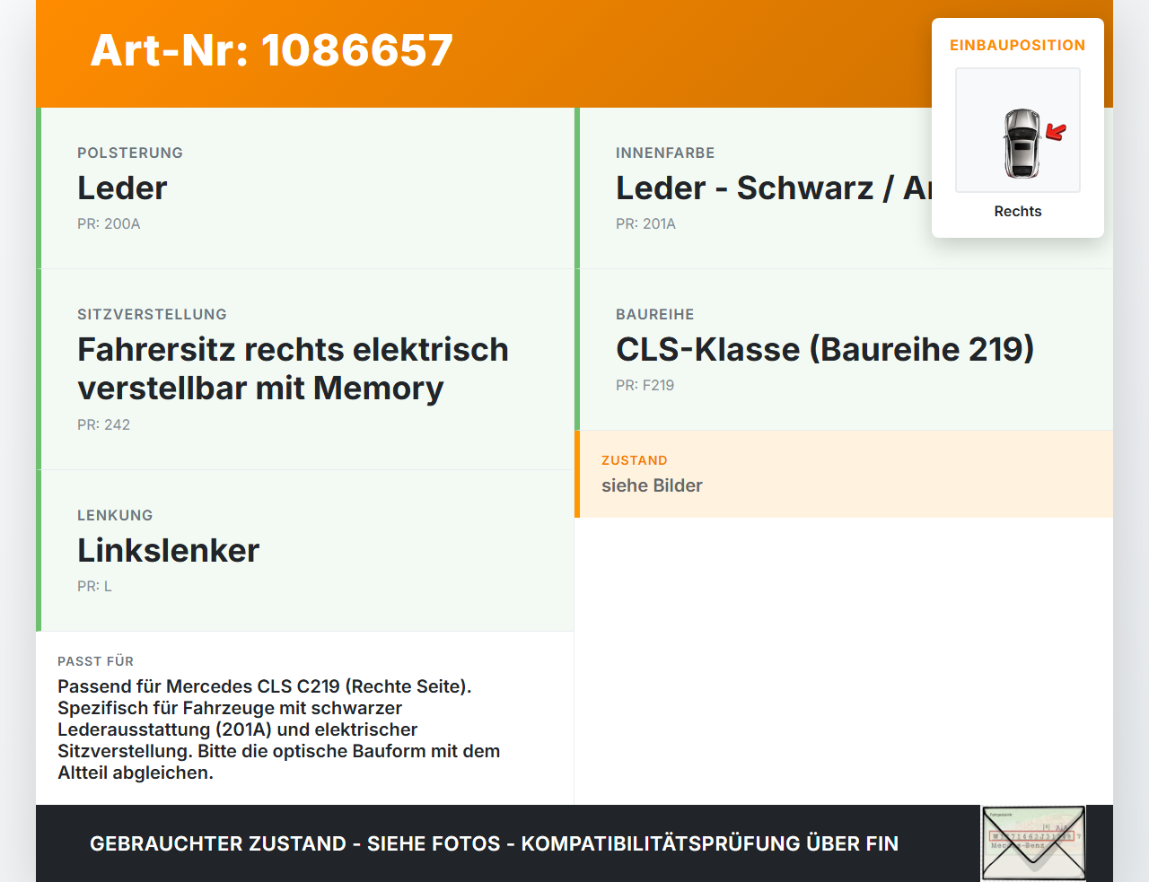Screen dimensions: 1149x882
Task: Click the 'LENKUNG' label
Action: point(115,515)
